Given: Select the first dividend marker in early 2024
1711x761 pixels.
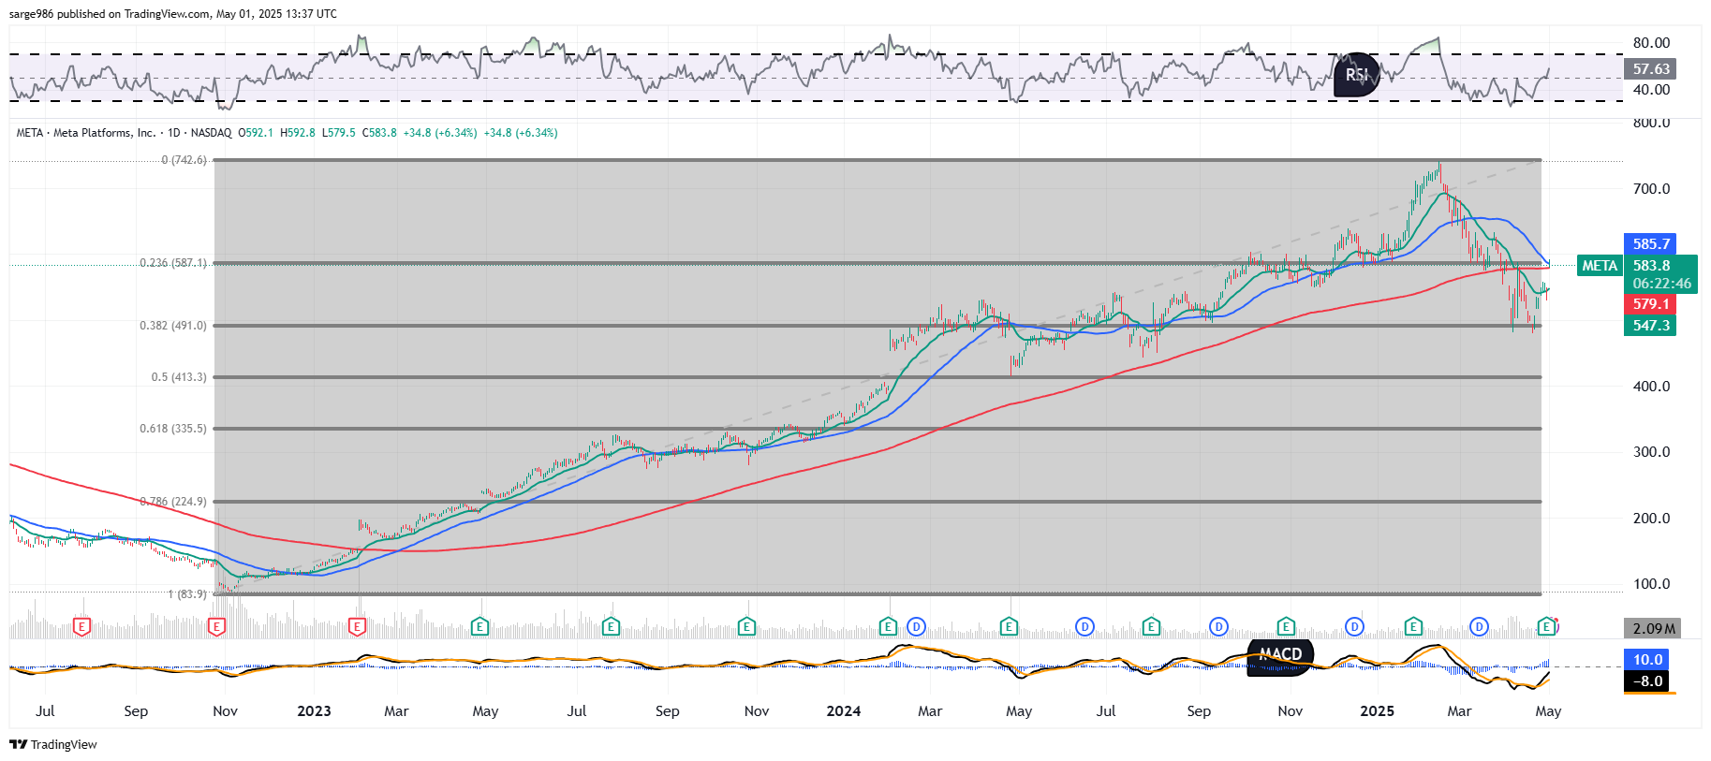Looking at the screenshot, I should click(x=916, y=626).
